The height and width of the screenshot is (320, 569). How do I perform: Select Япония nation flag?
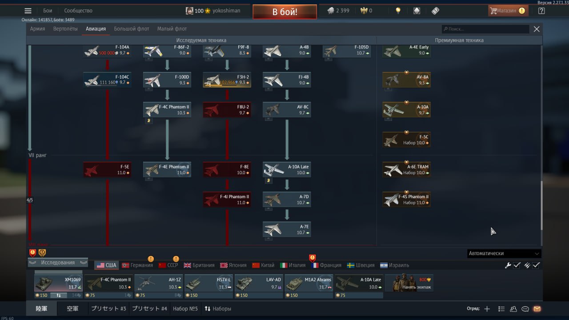[x=233, y=265]
